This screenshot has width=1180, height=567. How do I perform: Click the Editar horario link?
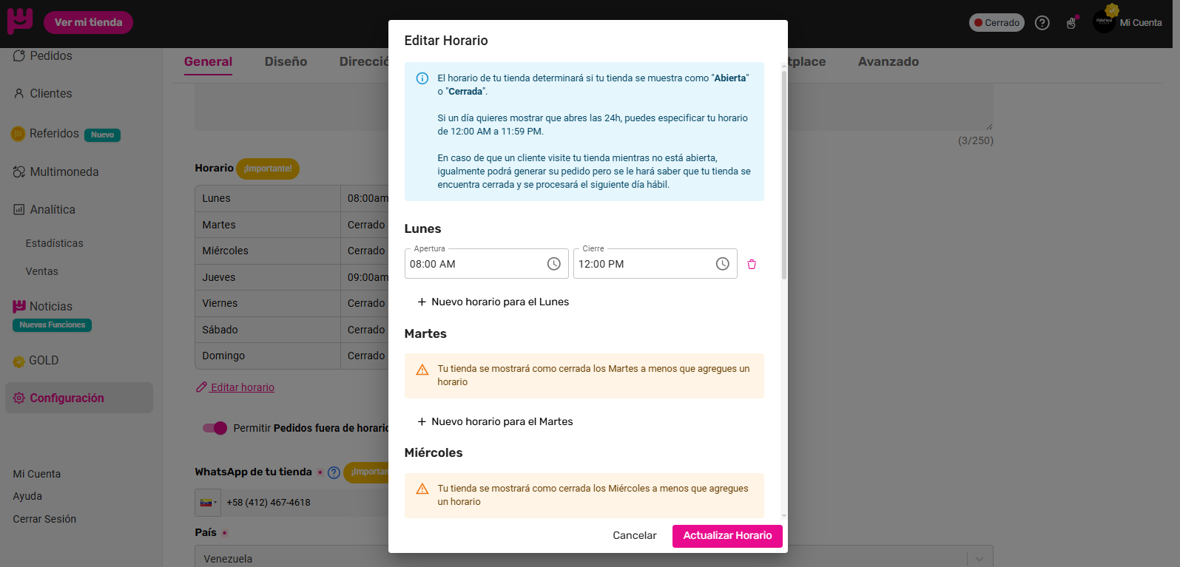pyautogui.click(x=242, y=387)
